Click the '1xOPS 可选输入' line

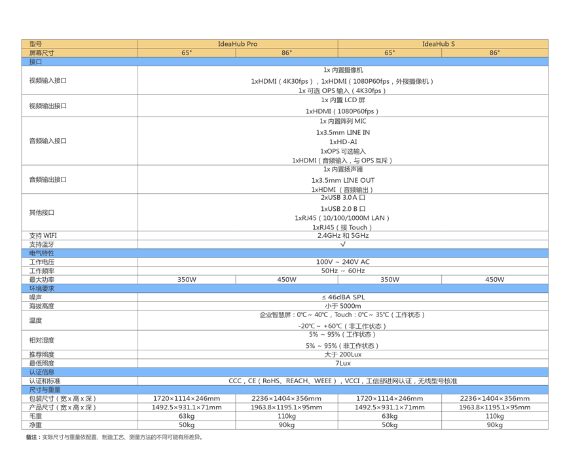[343, 151]
